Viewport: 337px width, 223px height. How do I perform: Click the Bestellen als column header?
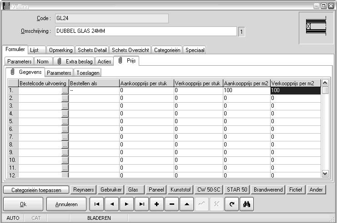coord(94,83)
